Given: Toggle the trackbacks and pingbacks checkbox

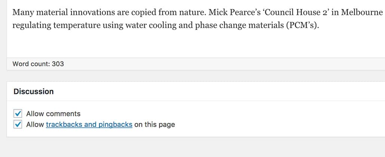Looking at the screenshot, I should 18,125.
